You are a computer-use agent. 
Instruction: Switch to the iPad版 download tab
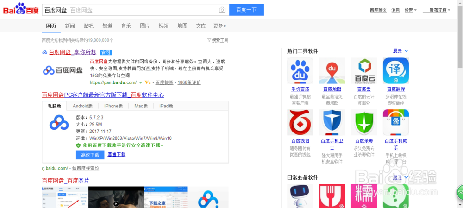(166, 106)
